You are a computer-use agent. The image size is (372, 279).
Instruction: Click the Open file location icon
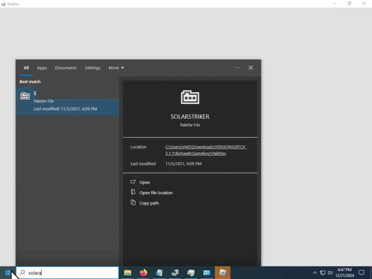133,192
